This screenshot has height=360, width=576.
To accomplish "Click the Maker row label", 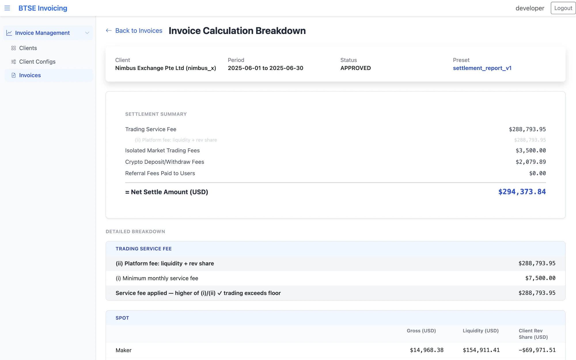I will (124, 350).
